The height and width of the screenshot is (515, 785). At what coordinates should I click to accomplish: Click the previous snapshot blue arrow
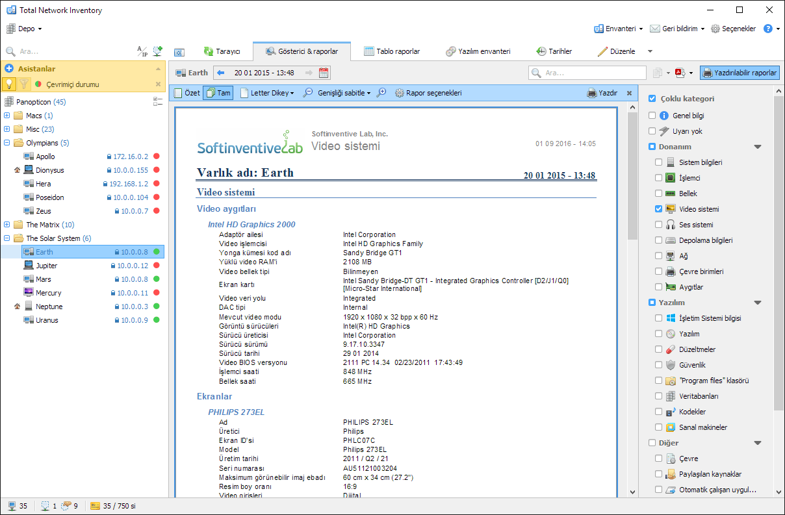point(220,73)
